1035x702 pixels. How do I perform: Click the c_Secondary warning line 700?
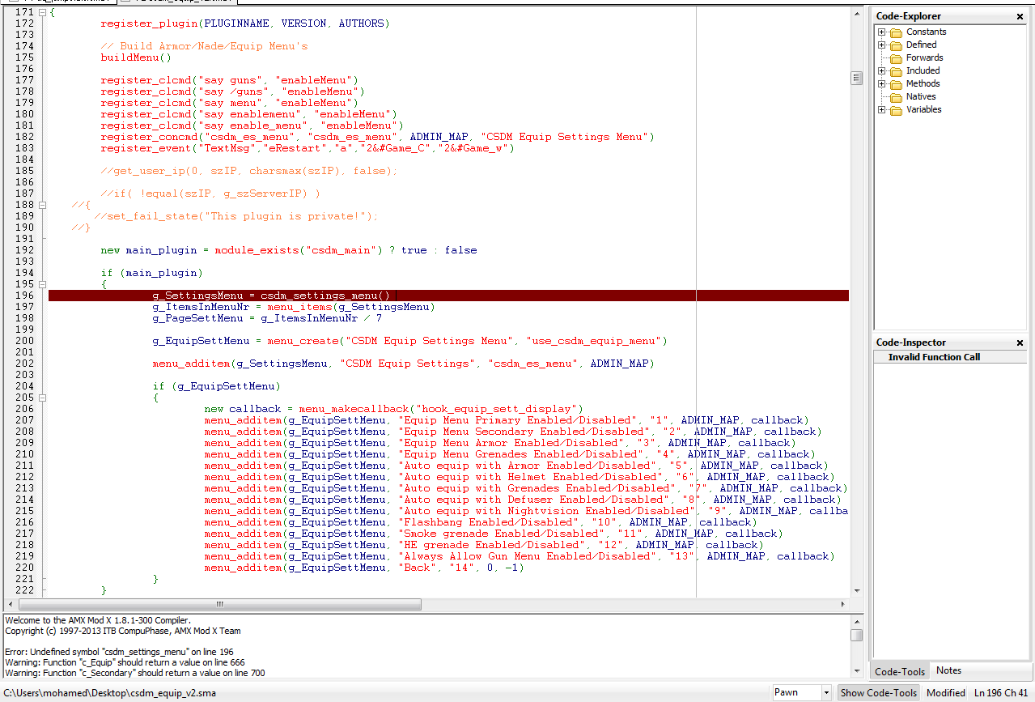click(x=135, y=673)
